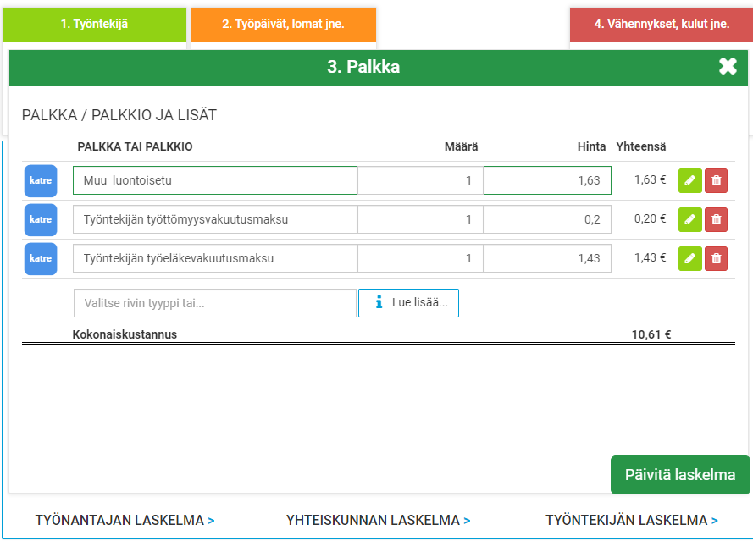Open the 2. Työpäivät, lomat jne. tab

[x=283, y=25]
